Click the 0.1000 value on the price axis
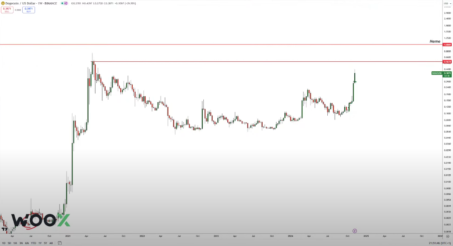 [447, 113]
